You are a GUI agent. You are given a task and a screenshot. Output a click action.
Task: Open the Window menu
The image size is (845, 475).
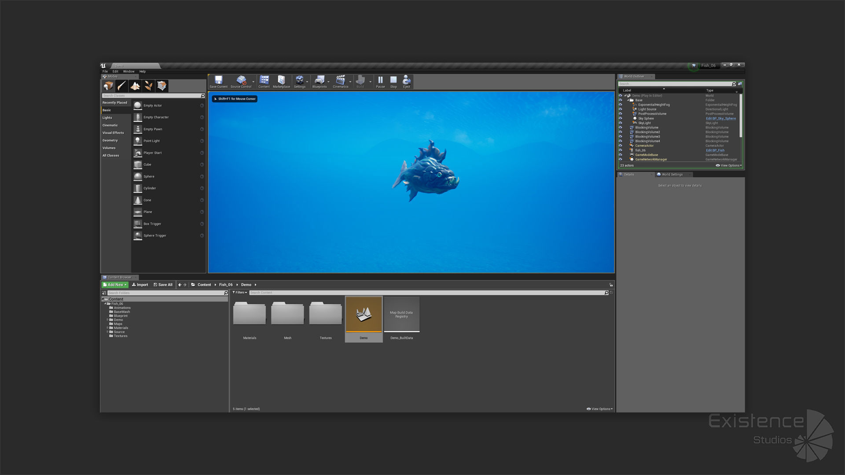[129, 71]
